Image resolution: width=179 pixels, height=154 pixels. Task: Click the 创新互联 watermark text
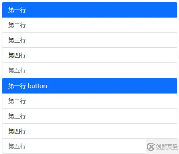[x=167, y=146]
